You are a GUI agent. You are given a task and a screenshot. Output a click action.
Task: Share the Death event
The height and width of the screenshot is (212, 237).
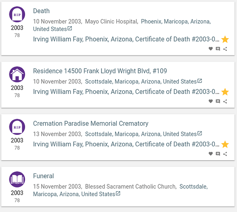(225, 49)
